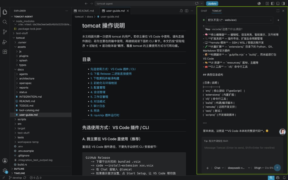The width and height of the screenshot is (288, 180).
Task: Open errors and warnings in status bar
Action: click(35, 178)
